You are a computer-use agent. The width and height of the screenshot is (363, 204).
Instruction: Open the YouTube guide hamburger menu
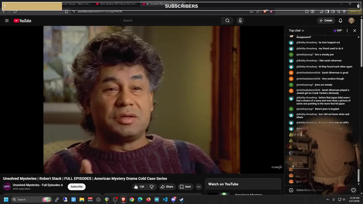pyautogui.click(x=7, y=20)
